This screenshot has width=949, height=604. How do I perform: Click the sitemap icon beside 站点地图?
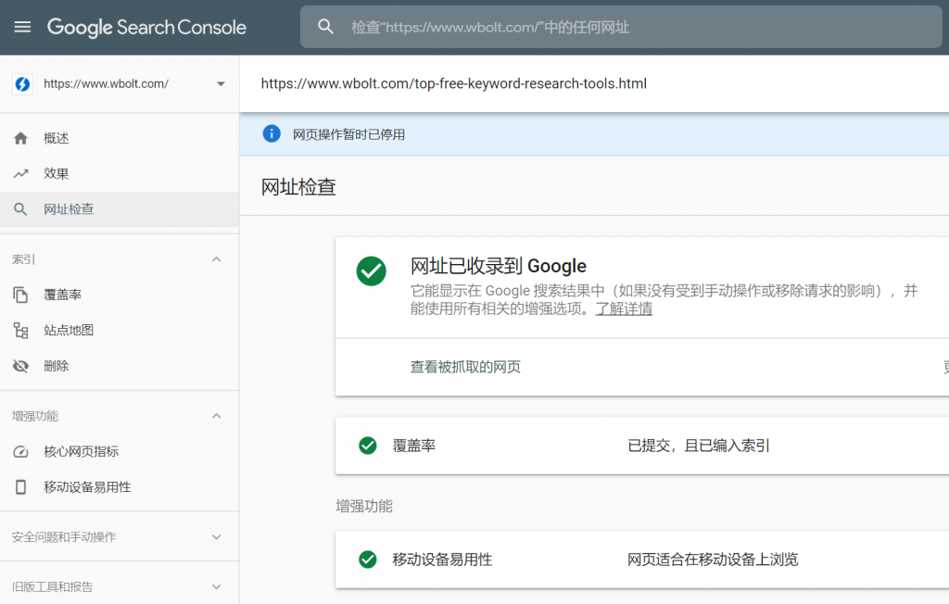tap(21, 330)
